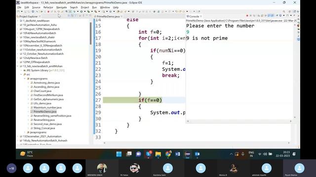Select the Project Explorer tab
This screenshot has width=316, height=177.
(x=28, y=16)
